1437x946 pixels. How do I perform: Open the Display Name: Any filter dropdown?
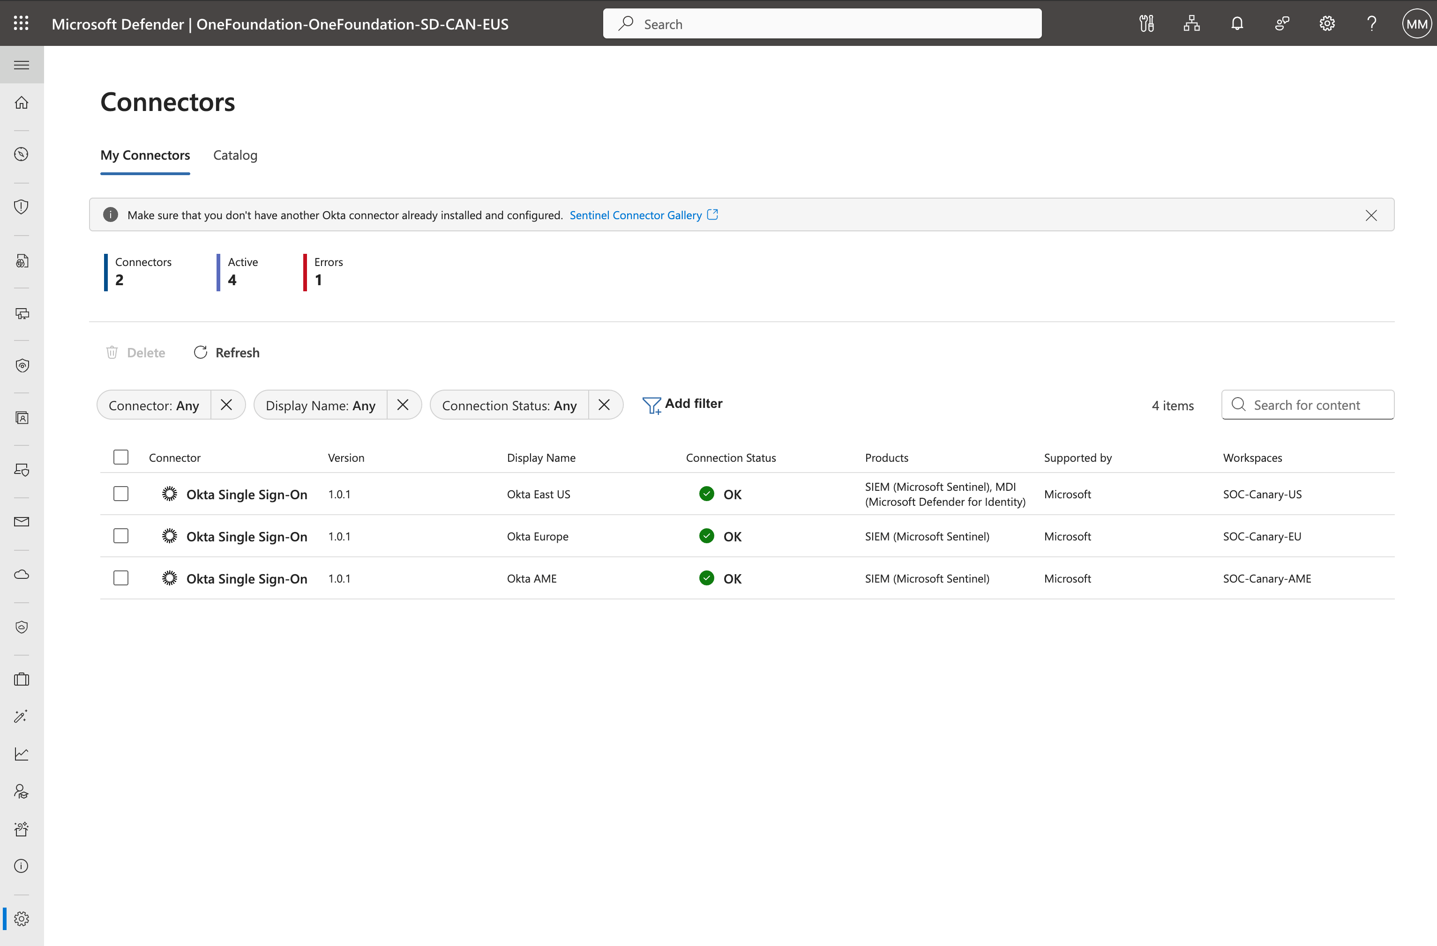click(x=320, y=405)
